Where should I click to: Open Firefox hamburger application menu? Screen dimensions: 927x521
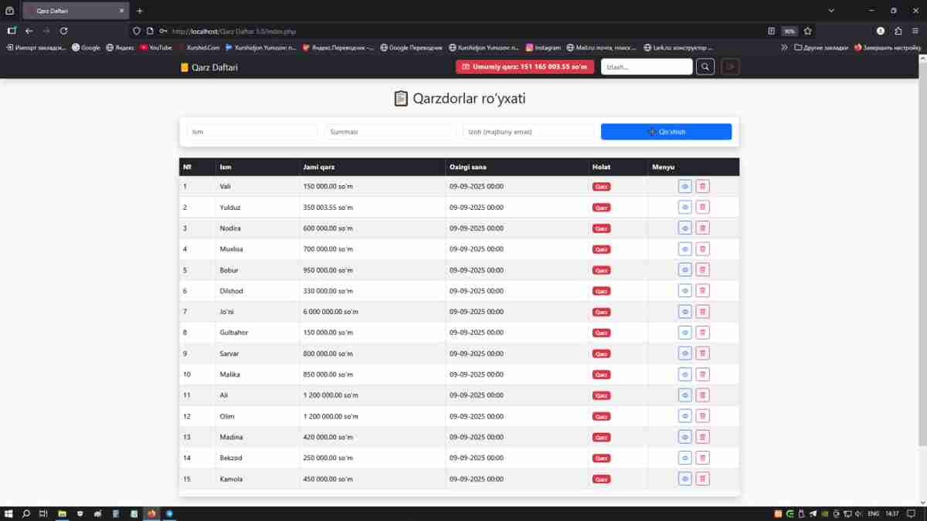915,31
